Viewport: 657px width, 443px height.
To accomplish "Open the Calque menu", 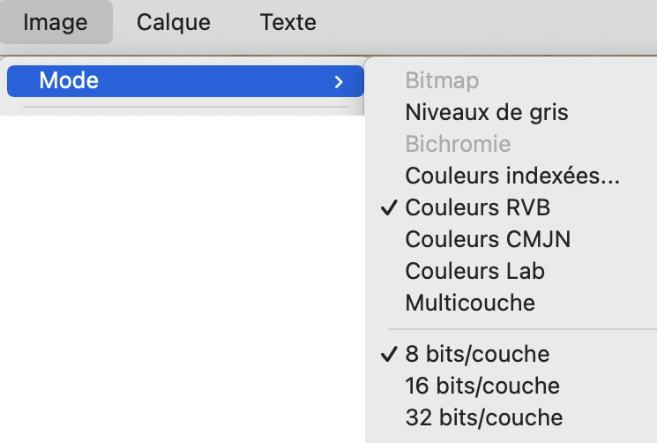I will [x=174, y=22].
